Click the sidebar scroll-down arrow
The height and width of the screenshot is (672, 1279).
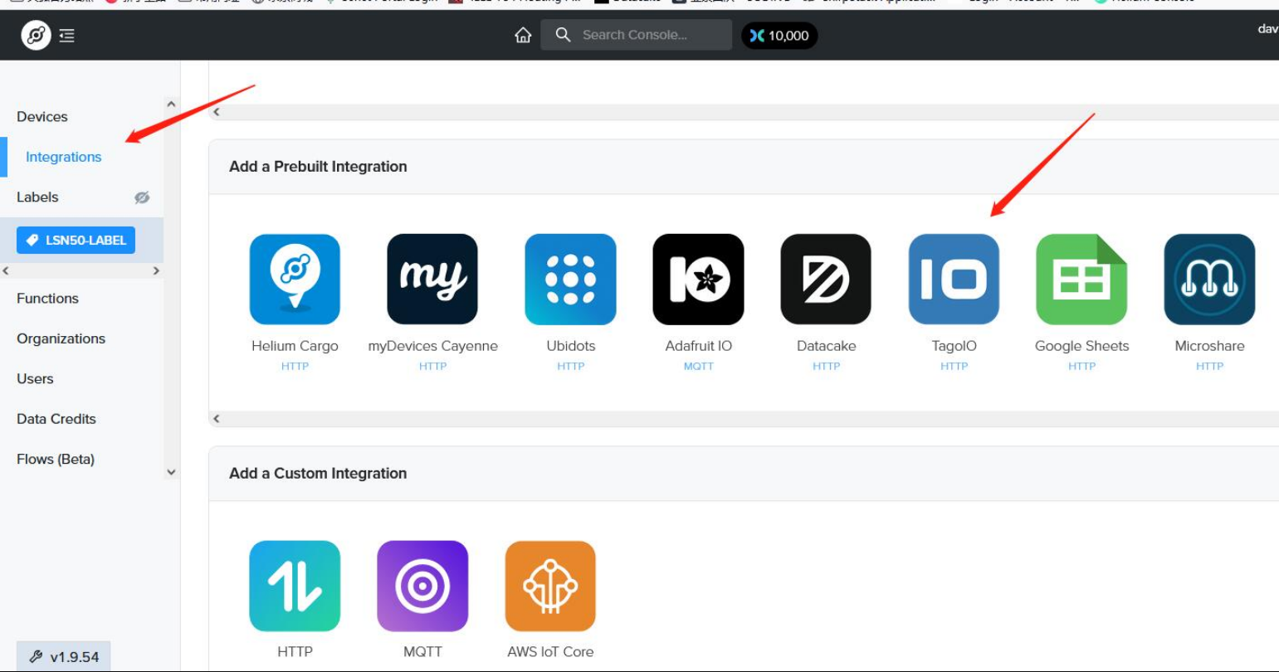click(171, 472)
